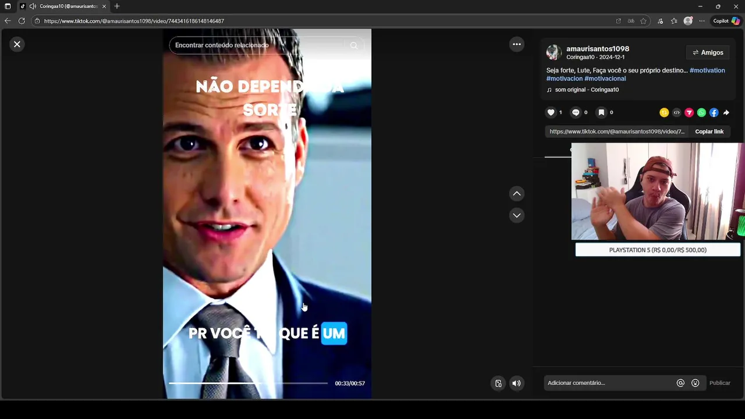Open page in app icon in address bar
The width and height of the screenshot is (745, 419).
coord(618,21)
